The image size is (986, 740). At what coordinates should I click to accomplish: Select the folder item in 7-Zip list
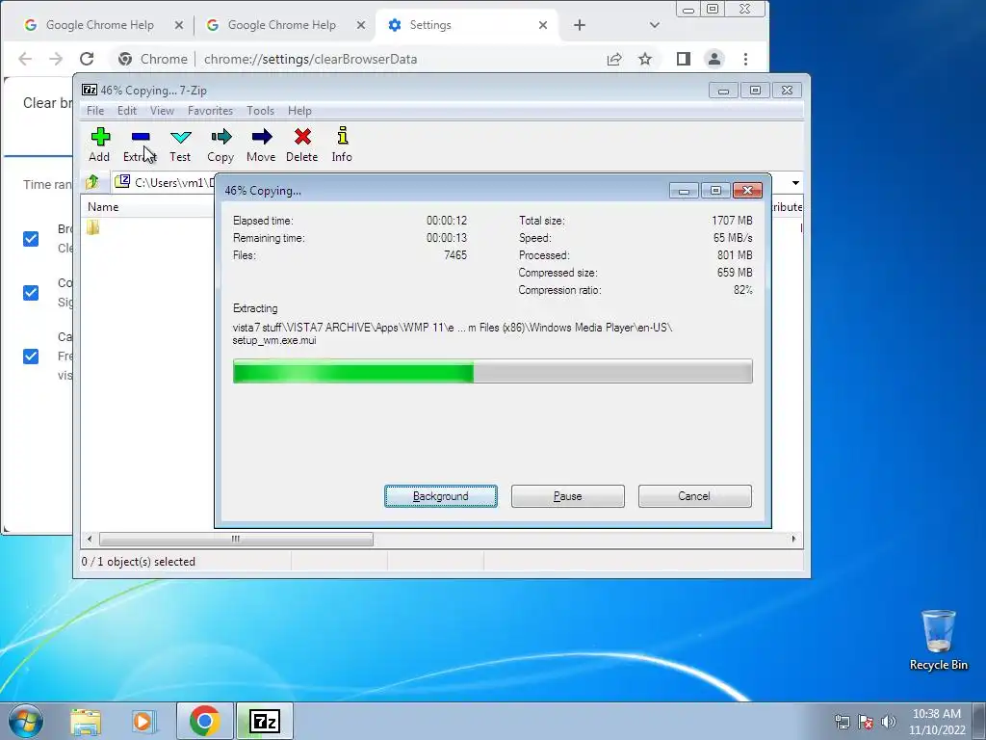93,227
